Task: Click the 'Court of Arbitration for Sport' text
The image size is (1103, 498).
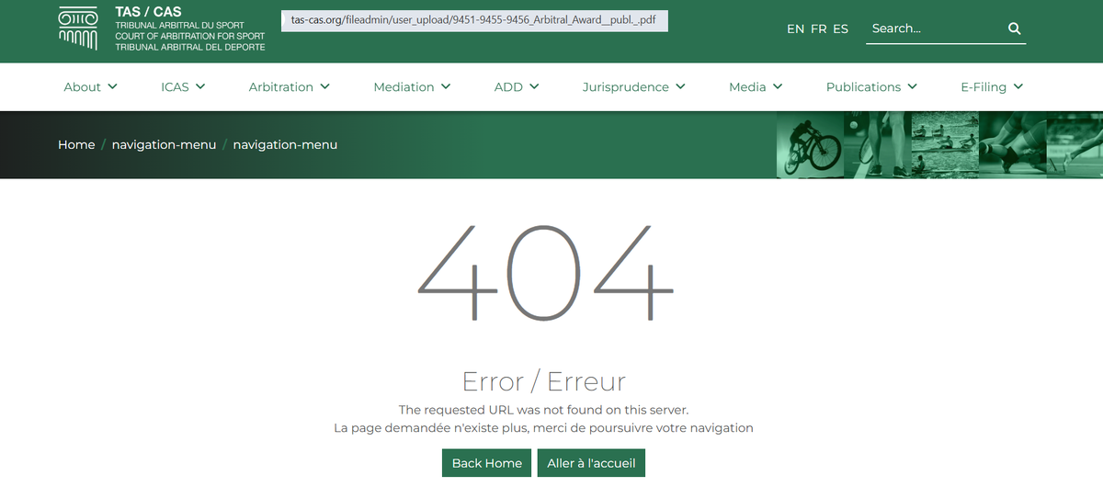Action: pos(190,36)
